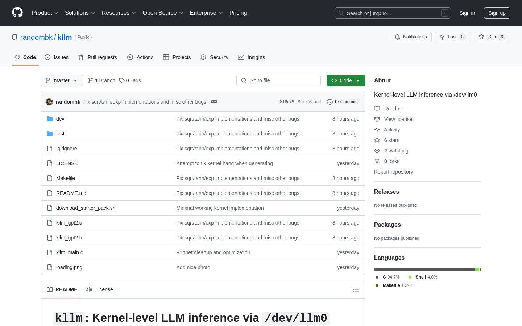The image size is (522, 326).
Task: Open the master branch selector dropdown
Action: pos(62,80)
